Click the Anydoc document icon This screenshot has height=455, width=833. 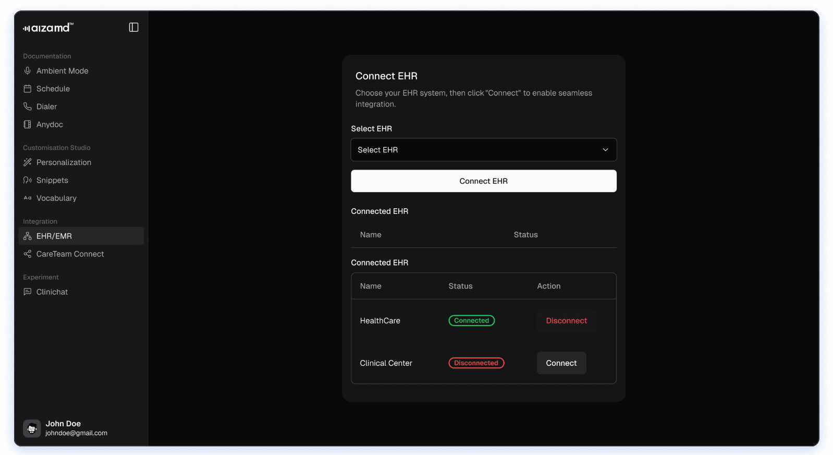pyautogui.click(x=28, y=124)
